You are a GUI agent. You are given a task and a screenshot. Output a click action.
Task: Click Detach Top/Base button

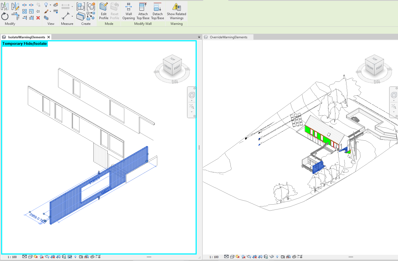(x=158, y=11)
